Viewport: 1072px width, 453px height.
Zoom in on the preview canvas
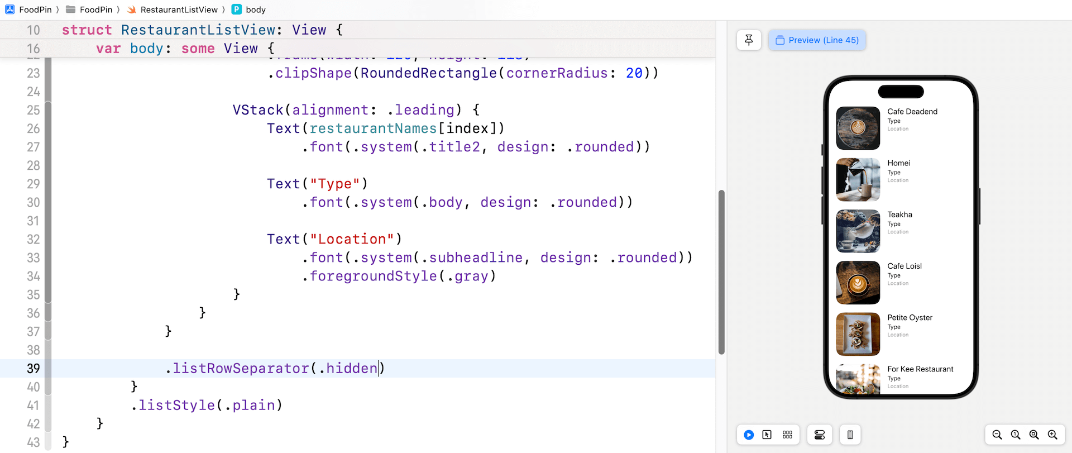point(1052,435)
